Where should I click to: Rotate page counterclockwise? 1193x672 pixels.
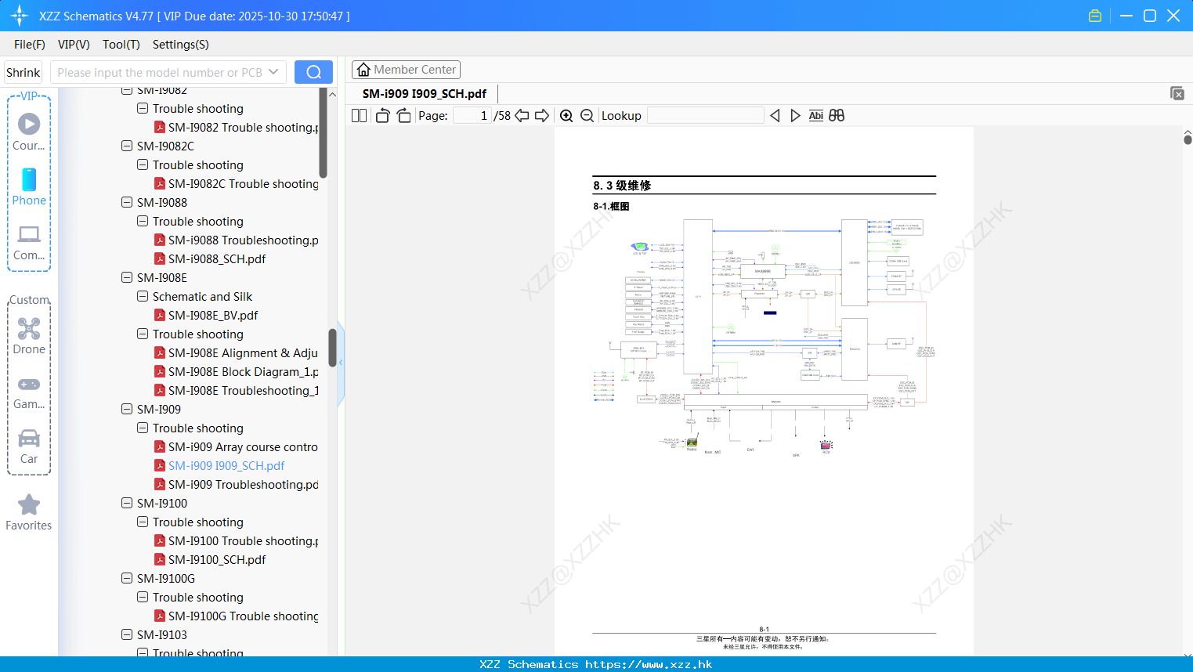click(x=382, y=115)
